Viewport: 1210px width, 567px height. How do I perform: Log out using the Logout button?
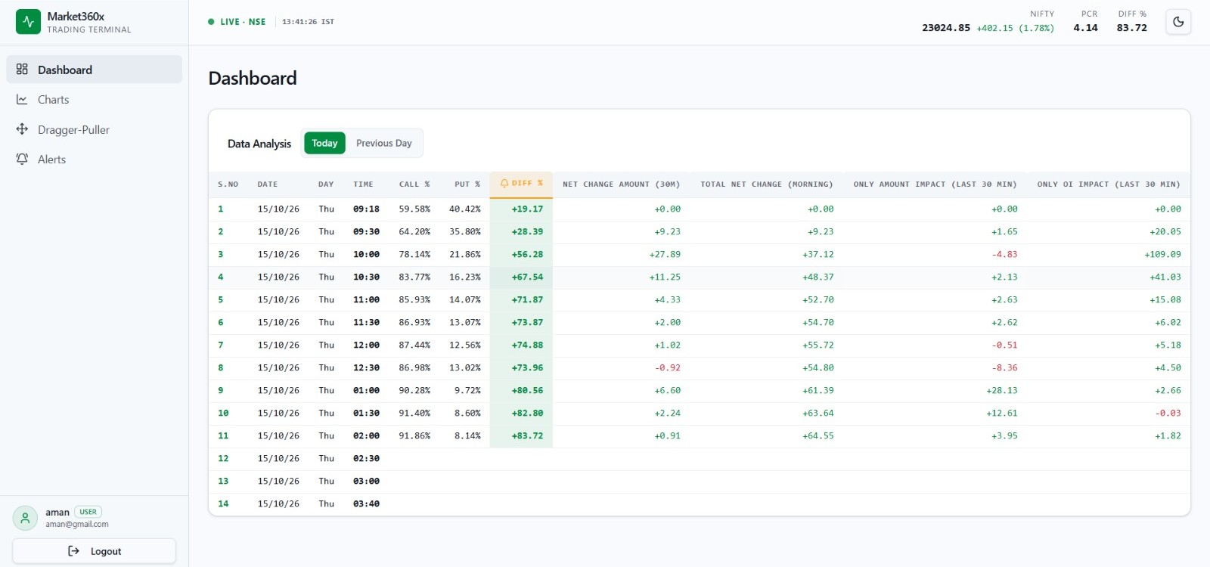click(x=95, y=551)
